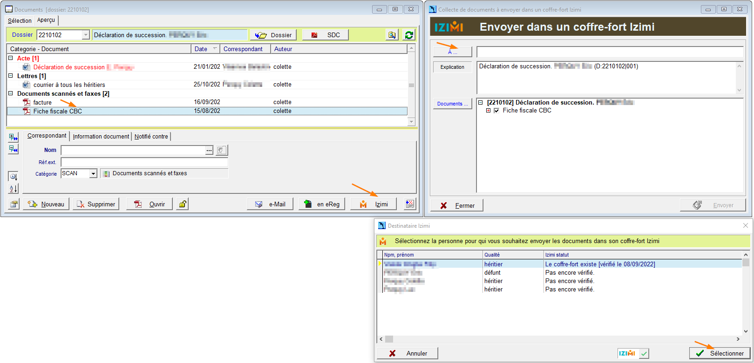Screen dimensions: 754x363
Task: Open the Information document tab
Action: coord(101,136)
